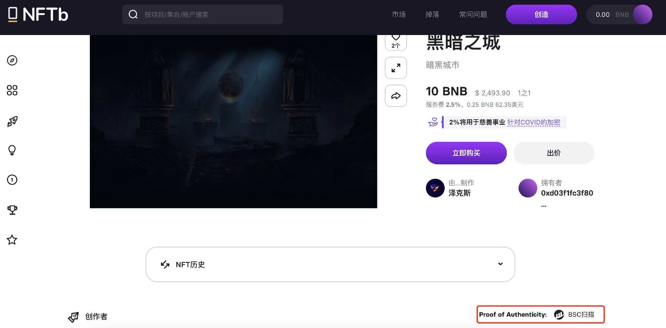The width and height of the screenshot is (666, 328).
Task: Click the NFT历史 chevron arrow
Action: (500, 264)
